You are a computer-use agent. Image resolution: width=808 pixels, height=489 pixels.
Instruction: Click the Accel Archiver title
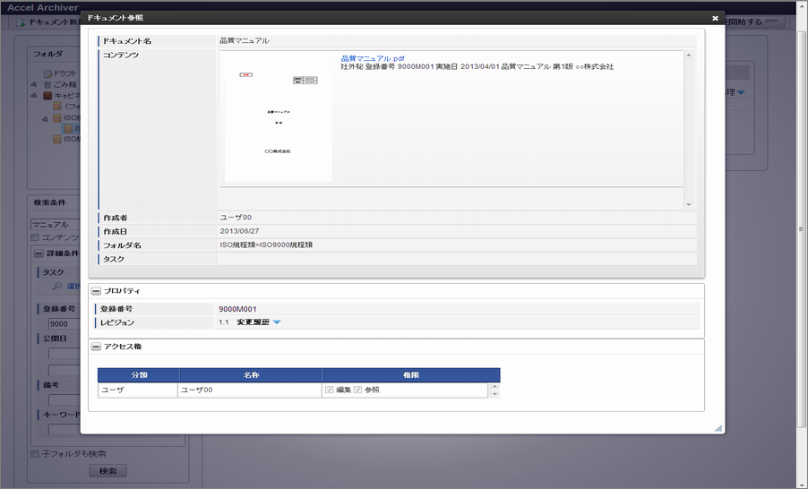43,8
